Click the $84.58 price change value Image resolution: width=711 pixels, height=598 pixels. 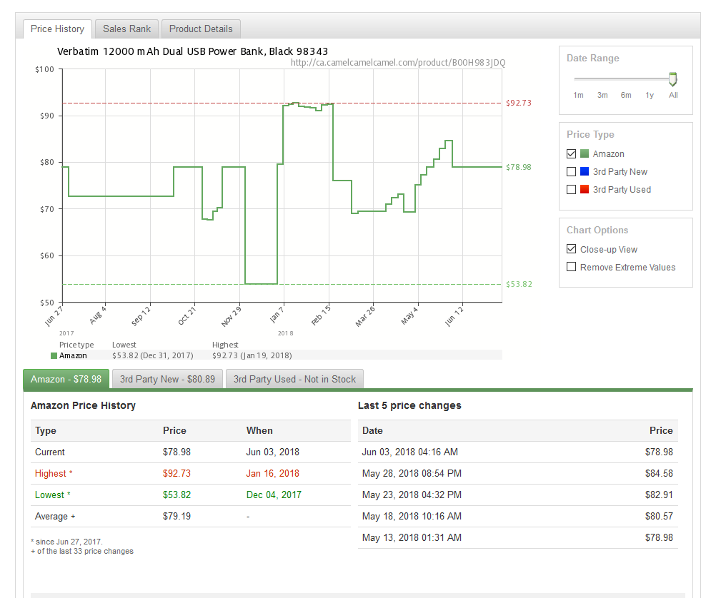pyautogui.click(x=659, y=474)
